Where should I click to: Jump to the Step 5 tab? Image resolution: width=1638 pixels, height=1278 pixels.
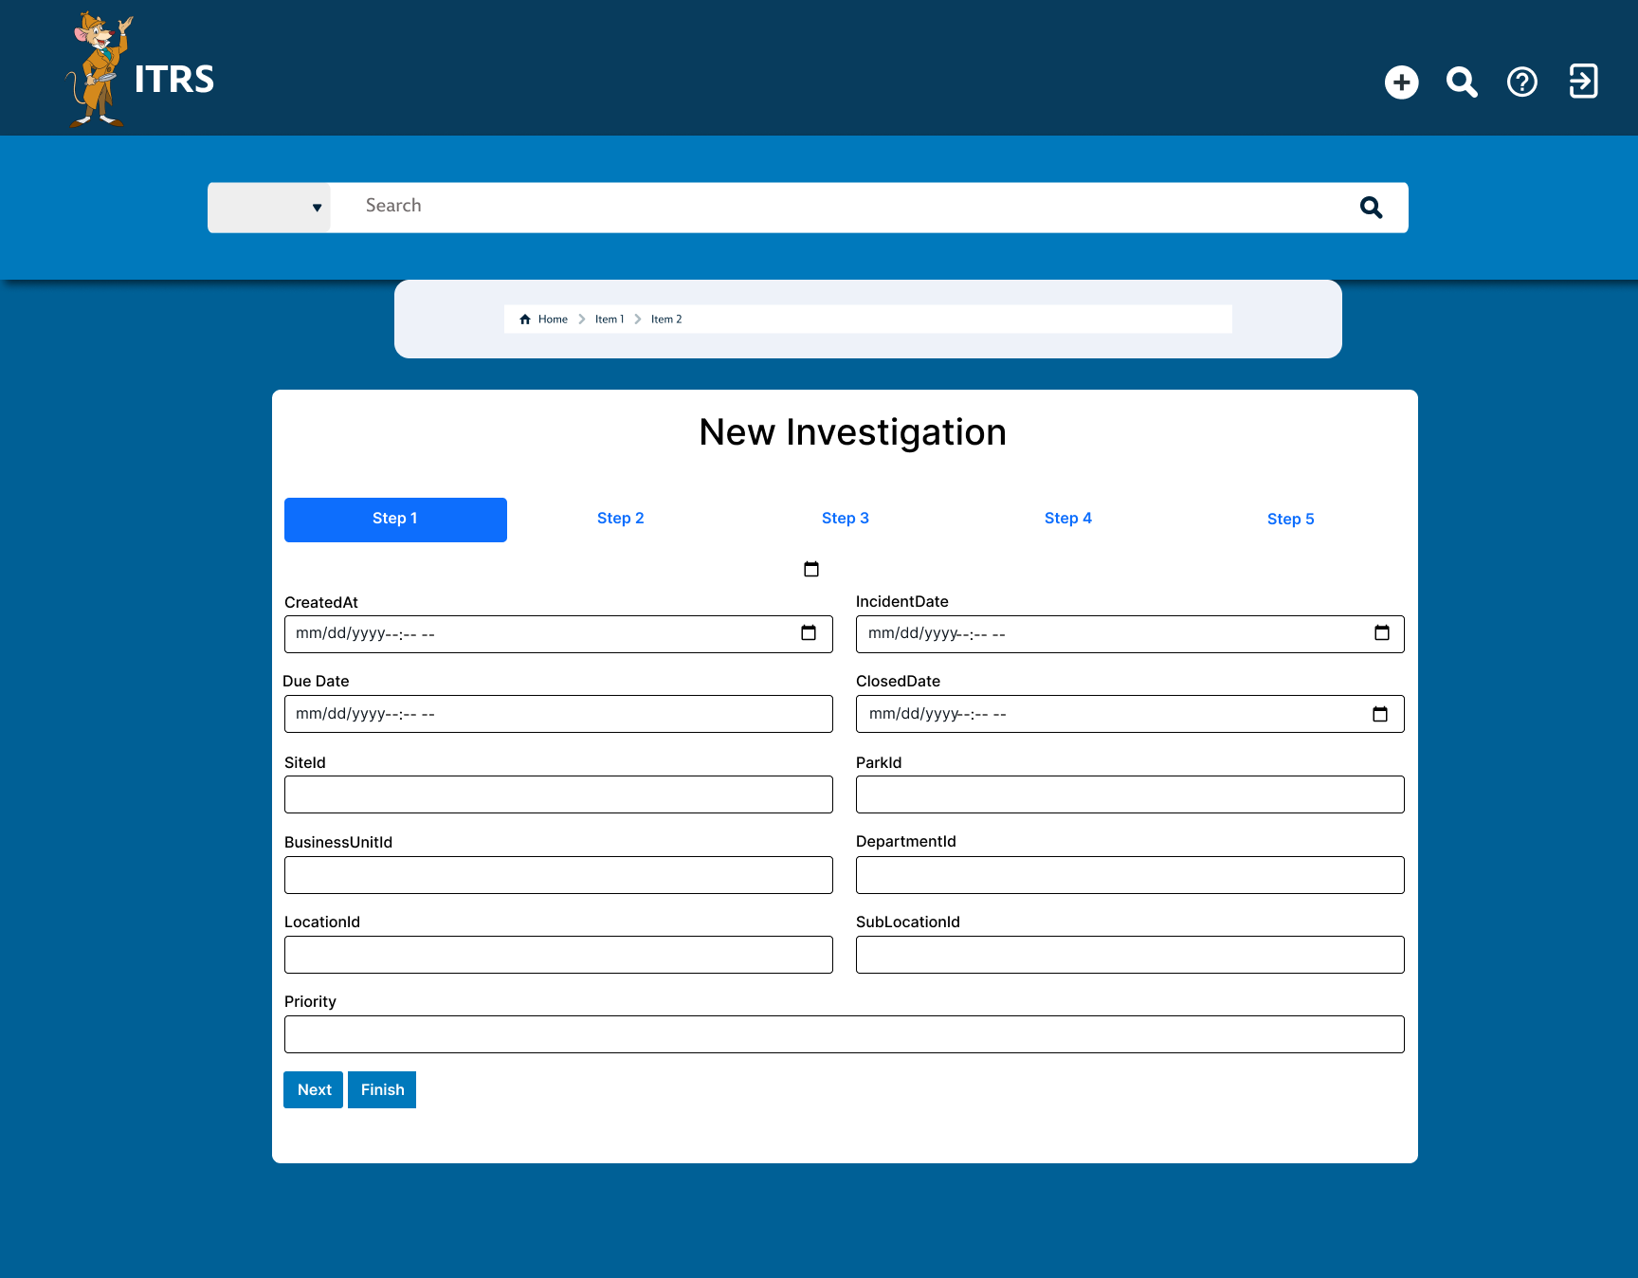coord(1291,520)
